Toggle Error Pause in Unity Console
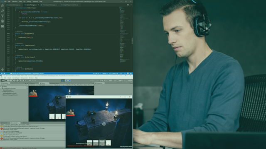The height and width of the screenshot is (149, 266). tap(22, 125)
